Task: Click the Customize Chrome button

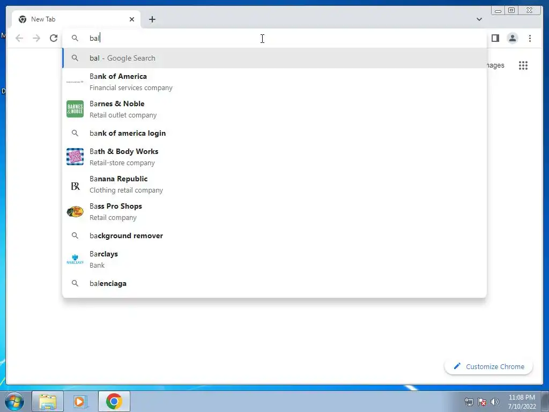Action: point(488,366)
